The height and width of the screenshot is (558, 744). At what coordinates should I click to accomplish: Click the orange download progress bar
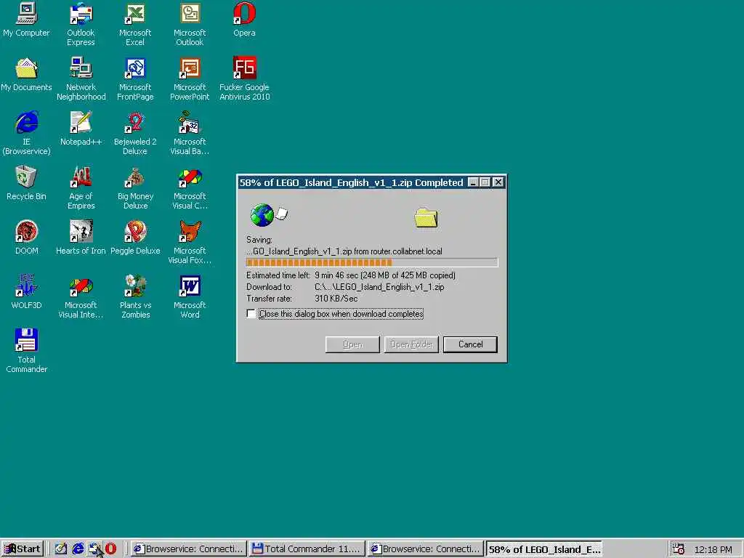(372, 262)
